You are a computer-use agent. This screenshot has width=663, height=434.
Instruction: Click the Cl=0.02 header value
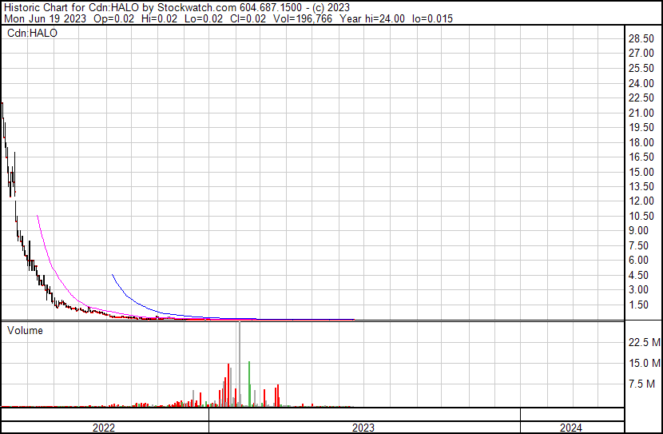click(x=248, y=18)
